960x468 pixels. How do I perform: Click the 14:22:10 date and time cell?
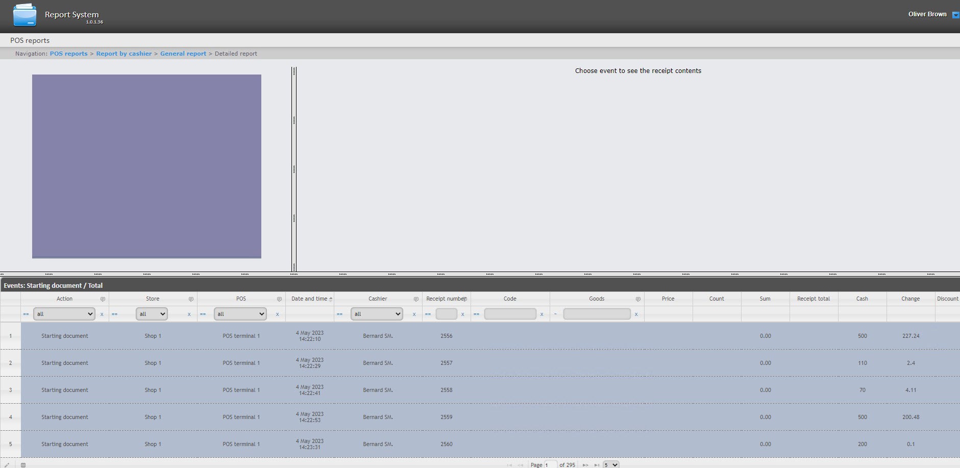click(x=310, y=336)
